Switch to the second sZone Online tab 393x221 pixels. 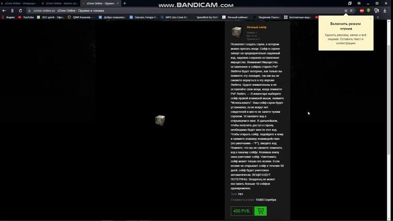tap(60, 3)
